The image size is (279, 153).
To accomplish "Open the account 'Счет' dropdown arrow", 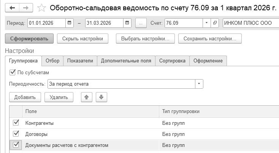I will point(206,23).
